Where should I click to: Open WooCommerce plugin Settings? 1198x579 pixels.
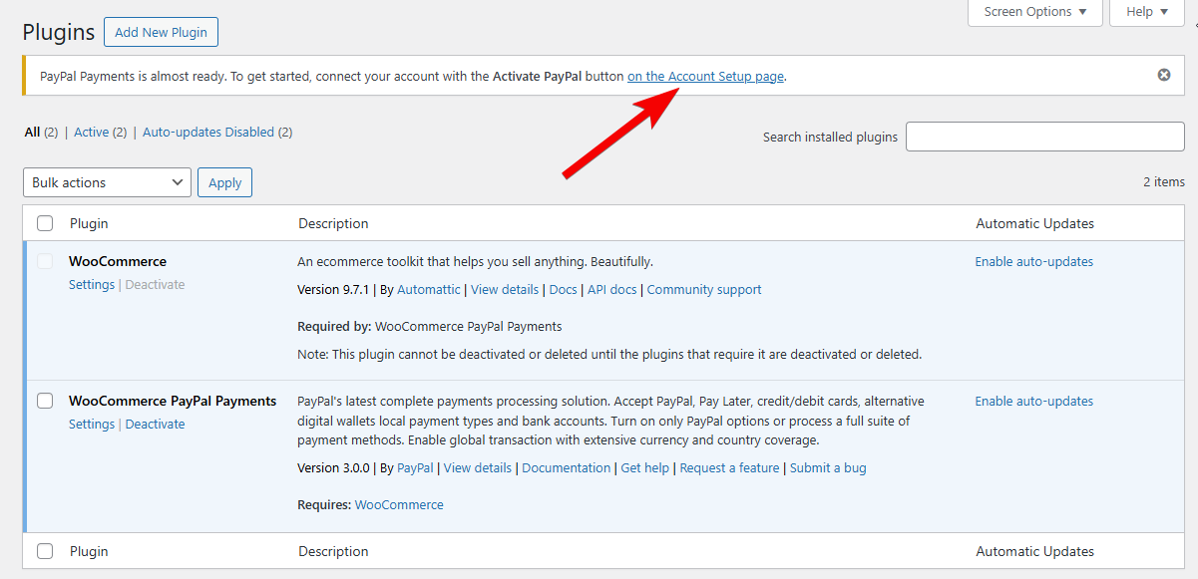tap(92, 284)
